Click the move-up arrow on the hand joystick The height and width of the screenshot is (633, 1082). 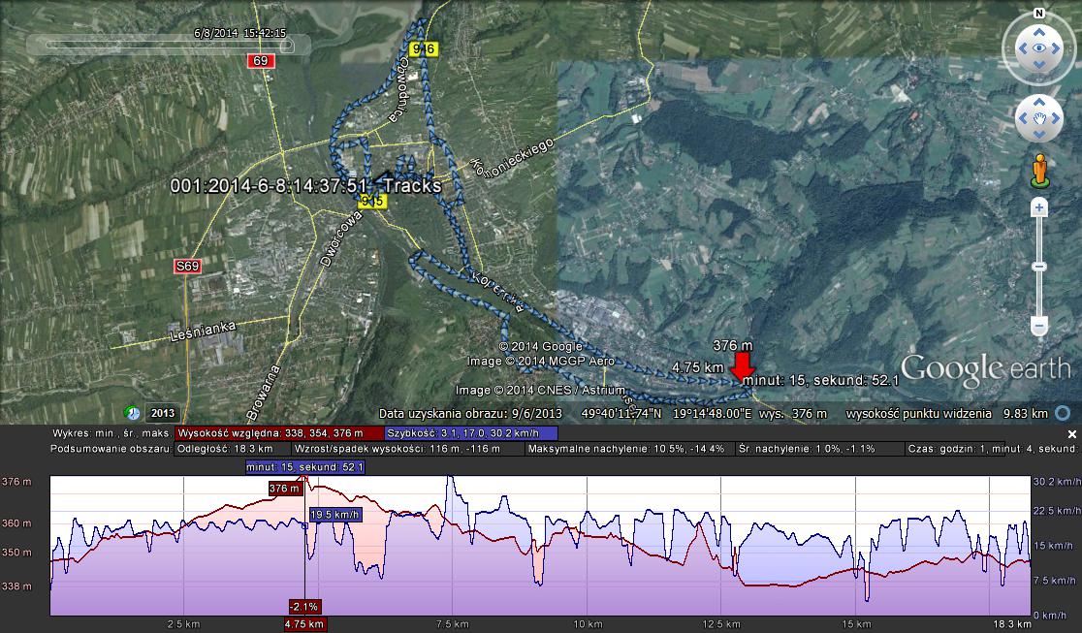click(1039, 102)
